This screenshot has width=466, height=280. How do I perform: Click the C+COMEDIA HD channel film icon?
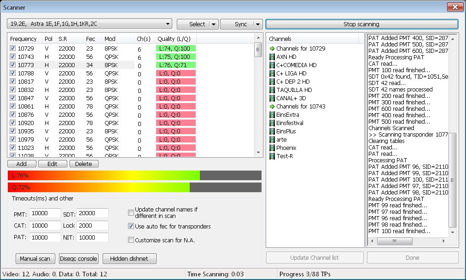point(272,65)
